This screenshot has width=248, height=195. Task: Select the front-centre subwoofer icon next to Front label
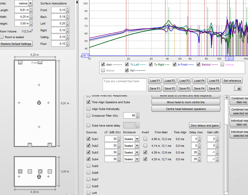(x=40, y=62)
